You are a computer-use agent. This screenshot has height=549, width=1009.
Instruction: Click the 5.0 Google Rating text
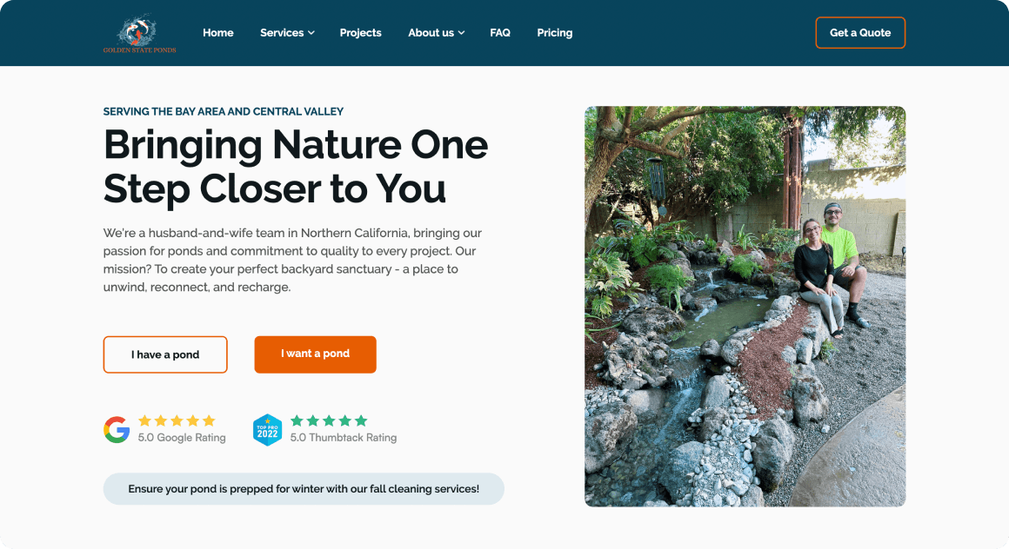pos(182,438)
